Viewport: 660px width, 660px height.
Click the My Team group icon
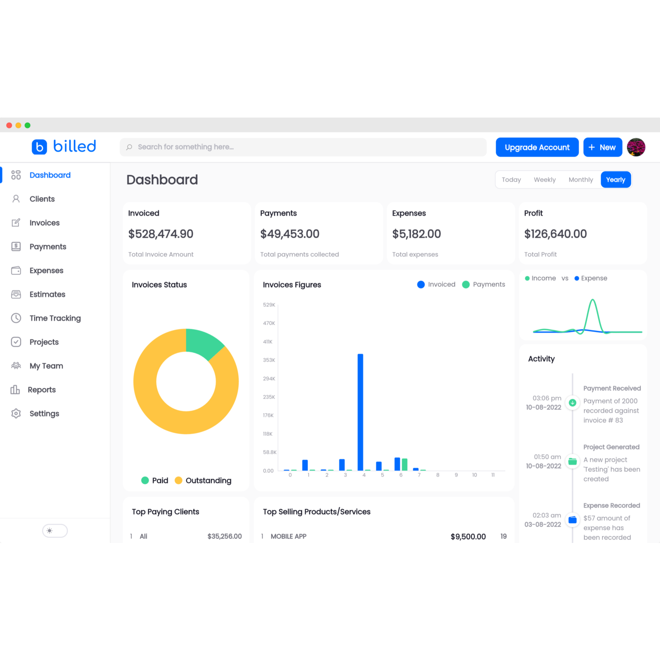(16, 366)
